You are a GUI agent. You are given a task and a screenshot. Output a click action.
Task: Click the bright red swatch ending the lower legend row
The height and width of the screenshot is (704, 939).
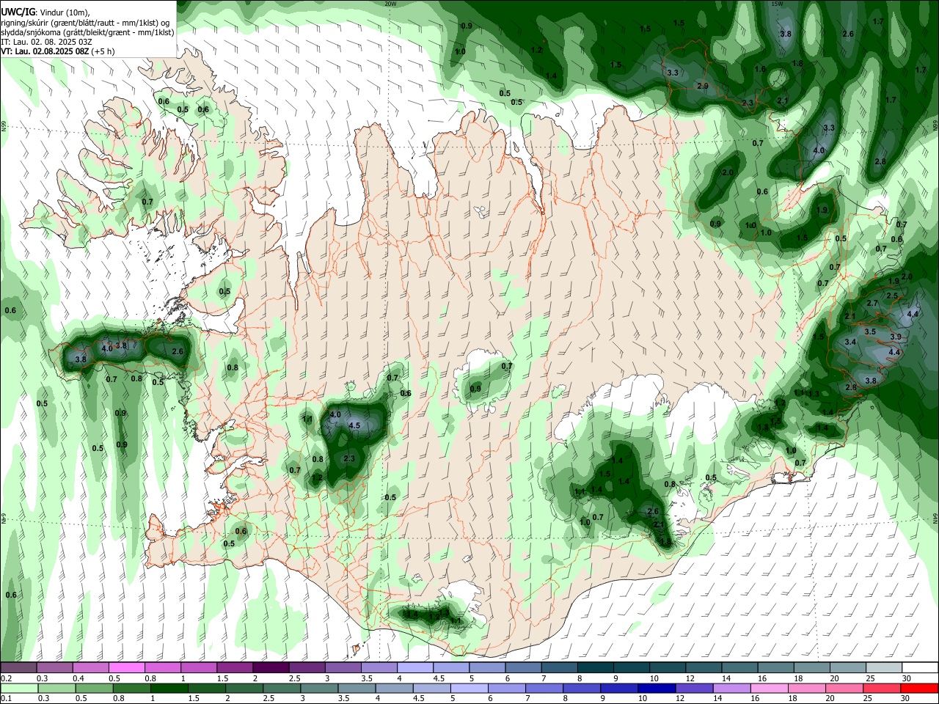[919, 689]
